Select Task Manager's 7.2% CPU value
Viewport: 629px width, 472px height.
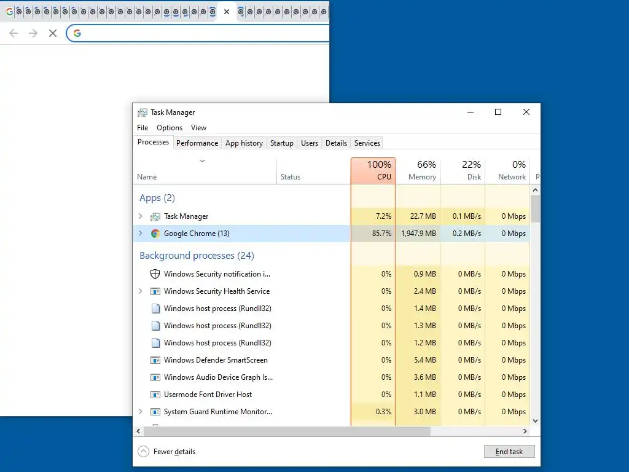click(383, 216)
